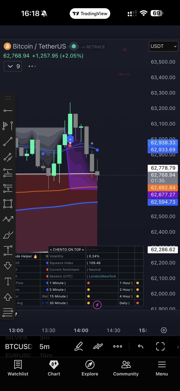Tap the 30 Minute row label
The width and height of the screenshot is (180, 391).
(x=59, y=303)
